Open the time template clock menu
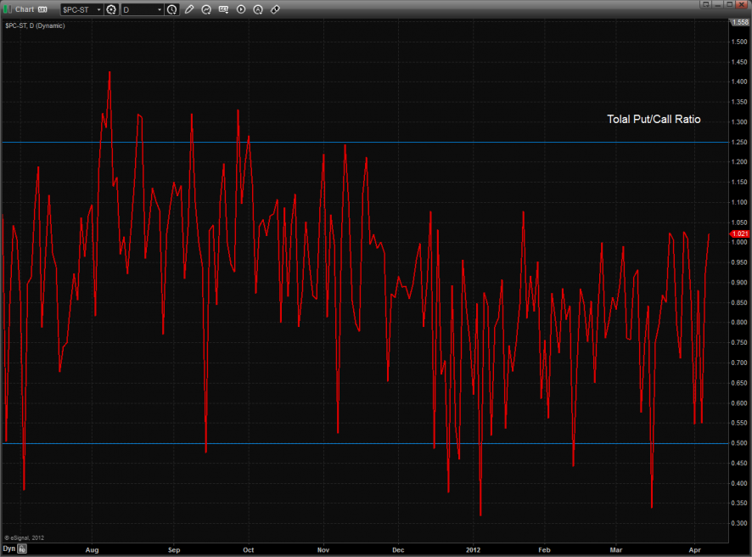Image resolution: width=752 pixels, height=557 pixels. click(171, 9)
